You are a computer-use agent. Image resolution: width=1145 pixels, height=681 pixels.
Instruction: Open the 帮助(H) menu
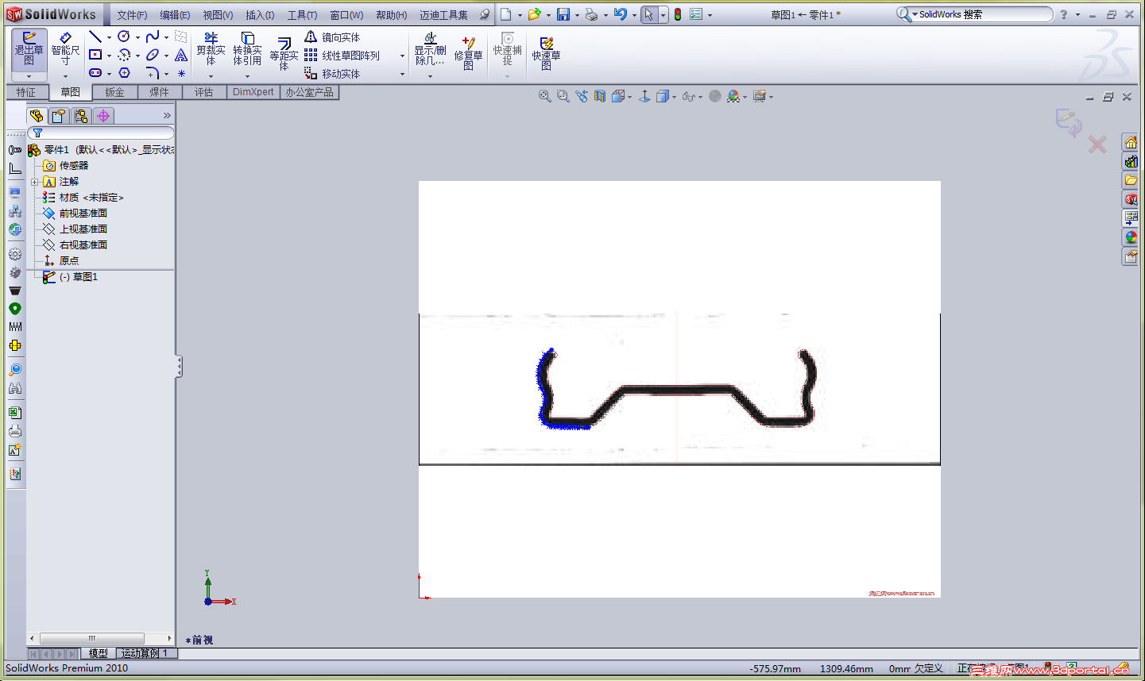(x=391, y=15)
